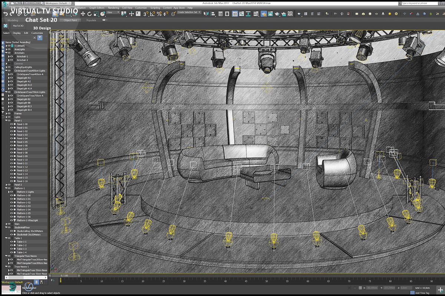Toggle visibility eye of Platform-1-Lights
445x296 pixels.
point(11,192)
